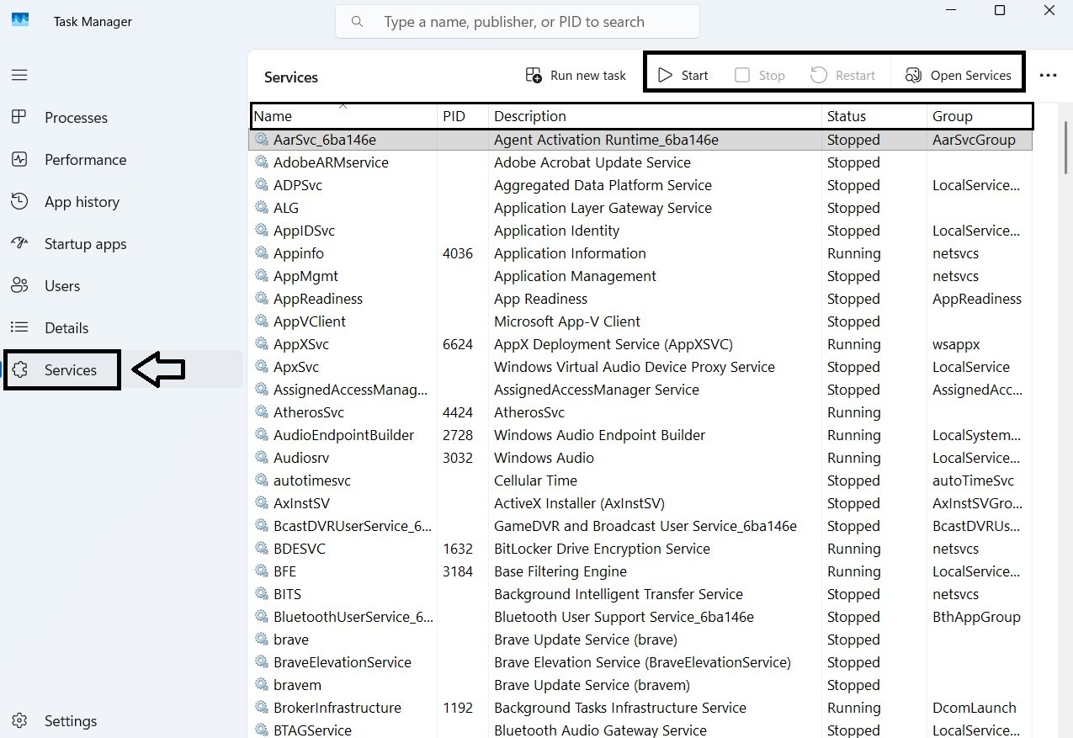1073x738 pixels.
Task: Open App history page
Action: pyautogui.click(x=66, y=202)
